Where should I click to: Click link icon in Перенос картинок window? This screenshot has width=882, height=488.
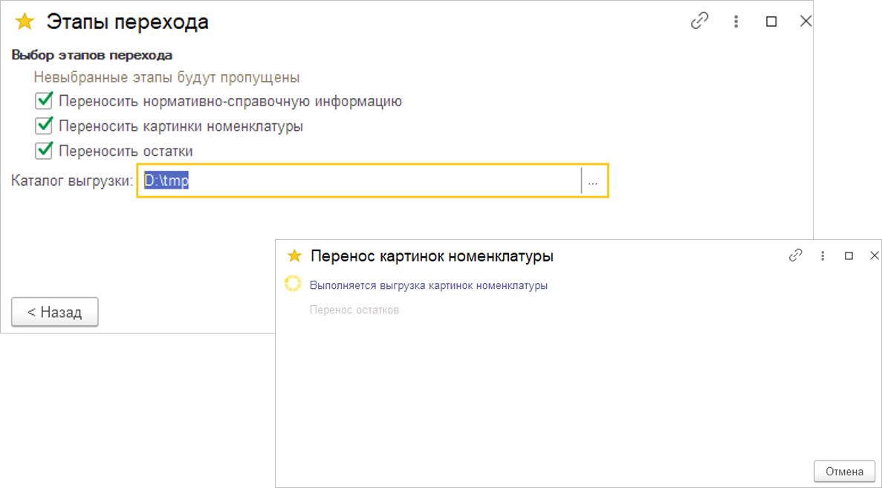796,256
